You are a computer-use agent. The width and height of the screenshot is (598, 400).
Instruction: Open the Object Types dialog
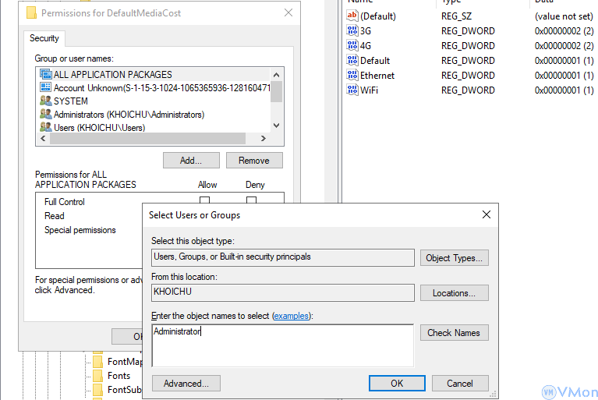tap(455, 258)
